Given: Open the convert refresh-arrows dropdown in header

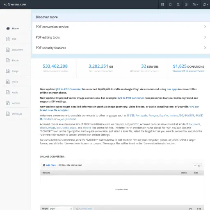Looking at the screenshot, I should click(x=205, y=5).
